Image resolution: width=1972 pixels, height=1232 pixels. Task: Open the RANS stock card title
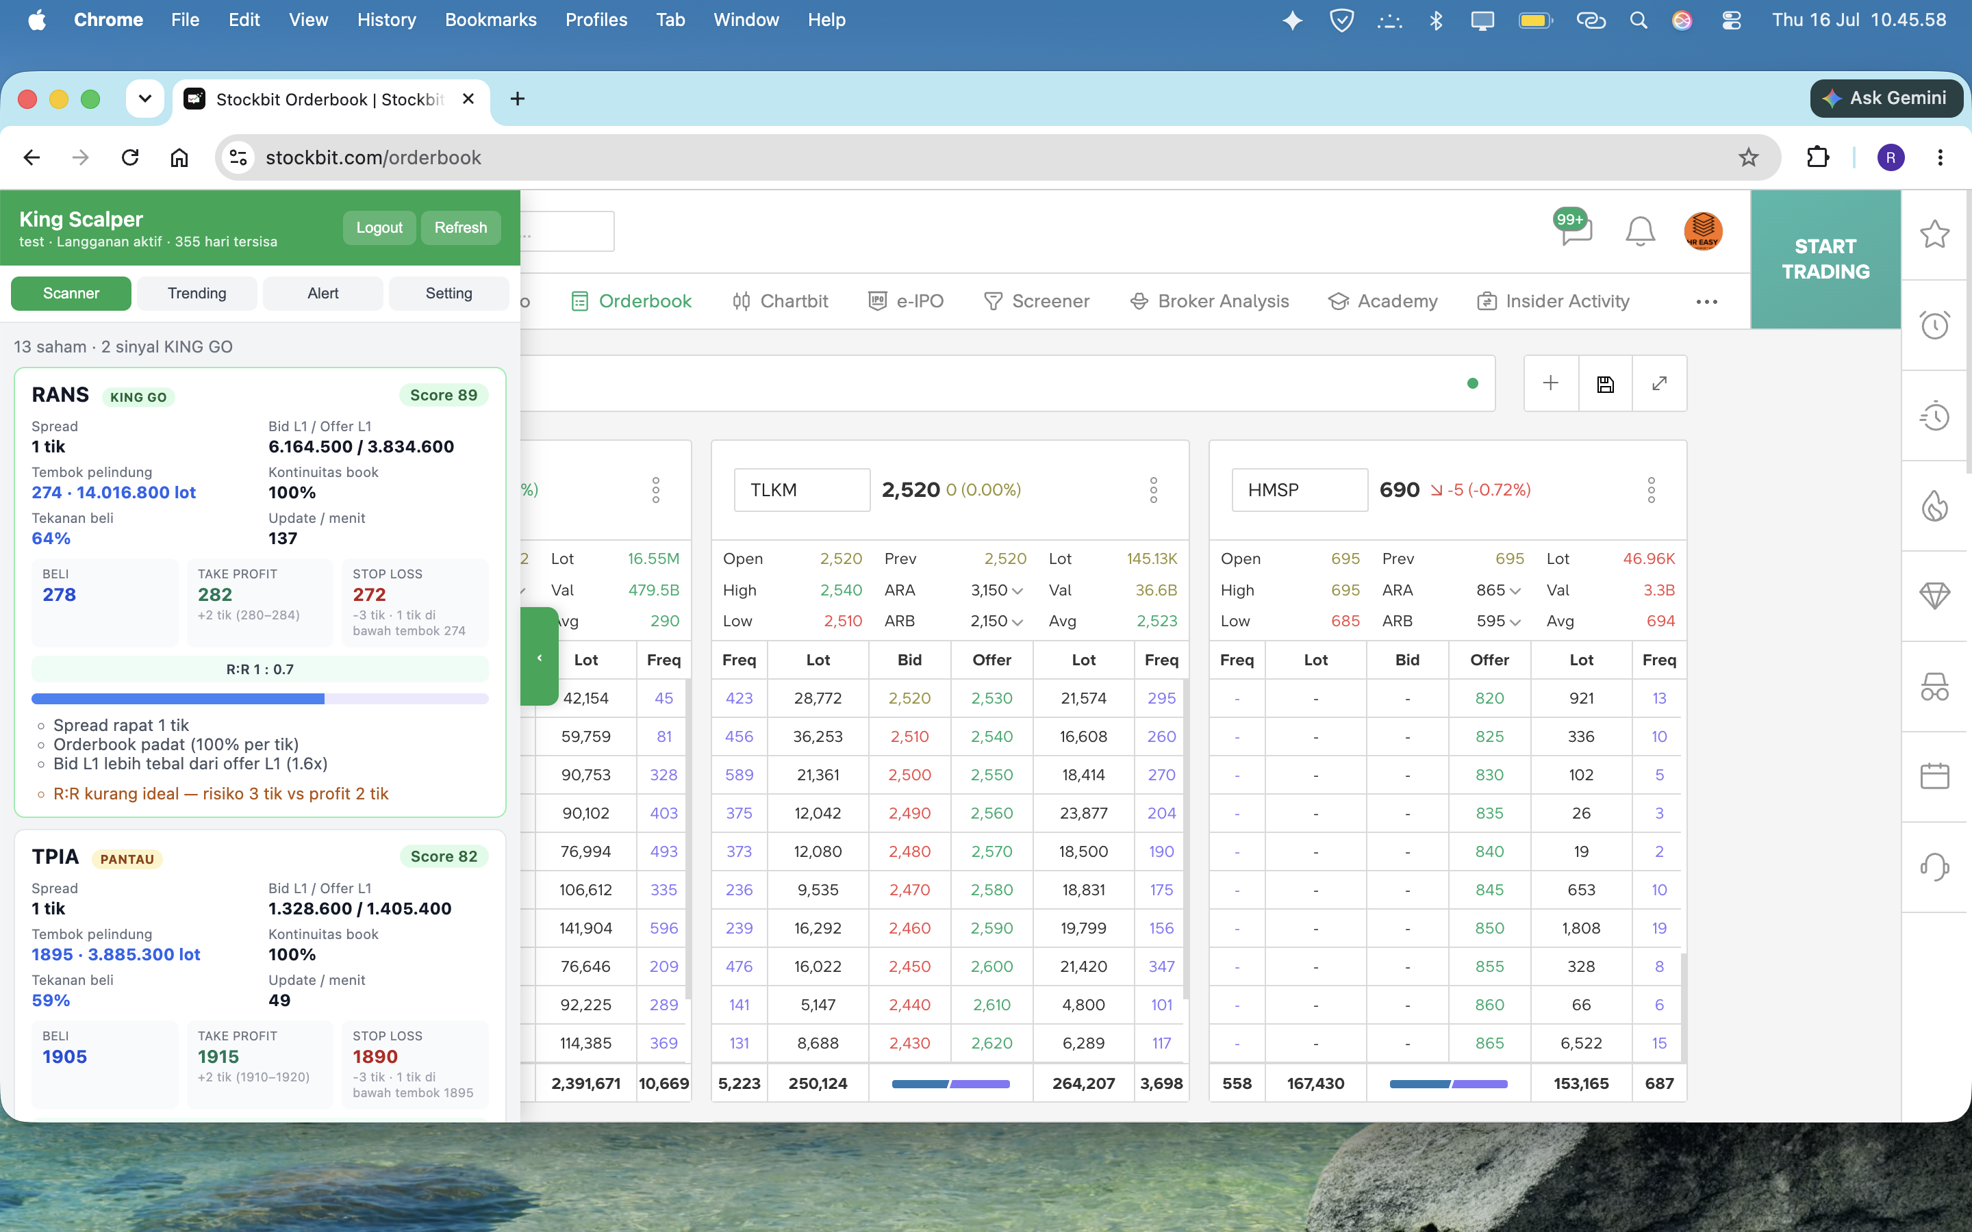coord(60,395)
